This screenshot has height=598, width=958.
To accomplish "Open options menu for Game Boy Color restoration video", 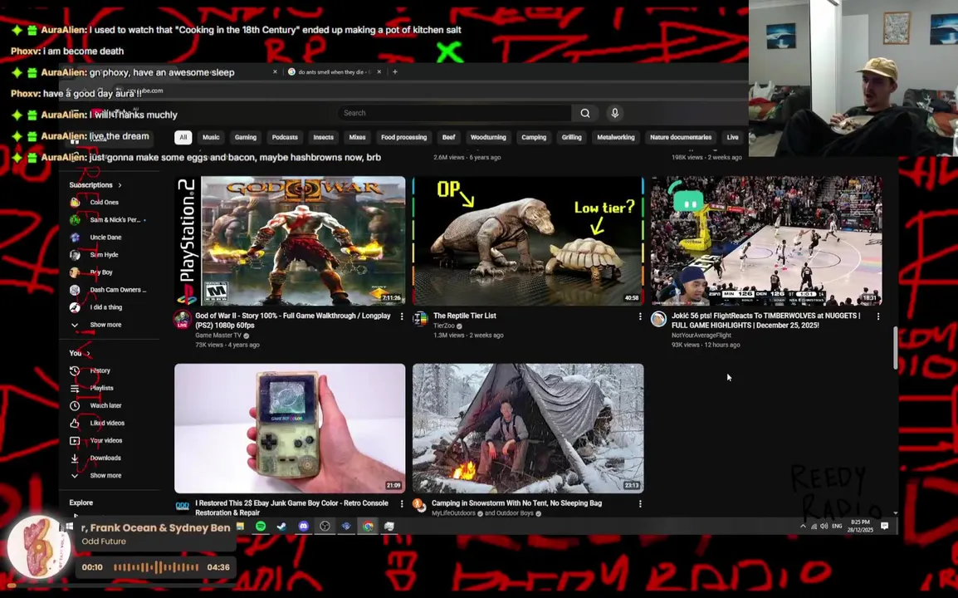I will pyautogui.click(x=402, y=504).
